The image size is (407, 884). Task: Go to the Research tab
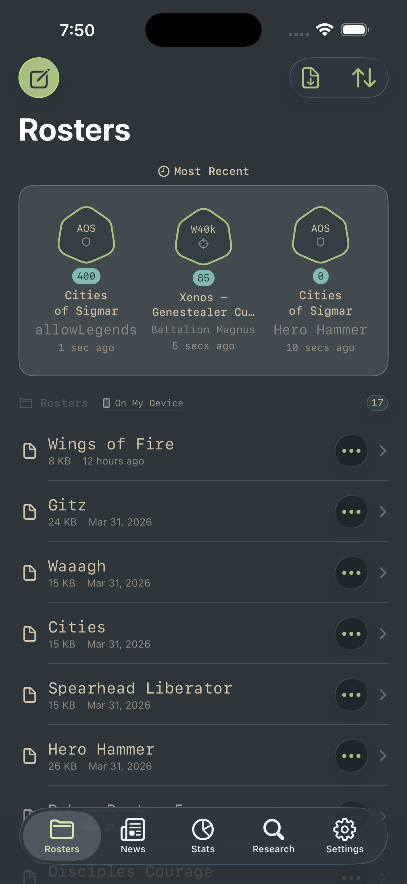[x=273, y=836]
